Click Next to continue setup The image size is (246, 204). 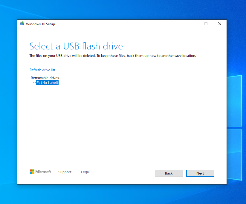(200, 173)
